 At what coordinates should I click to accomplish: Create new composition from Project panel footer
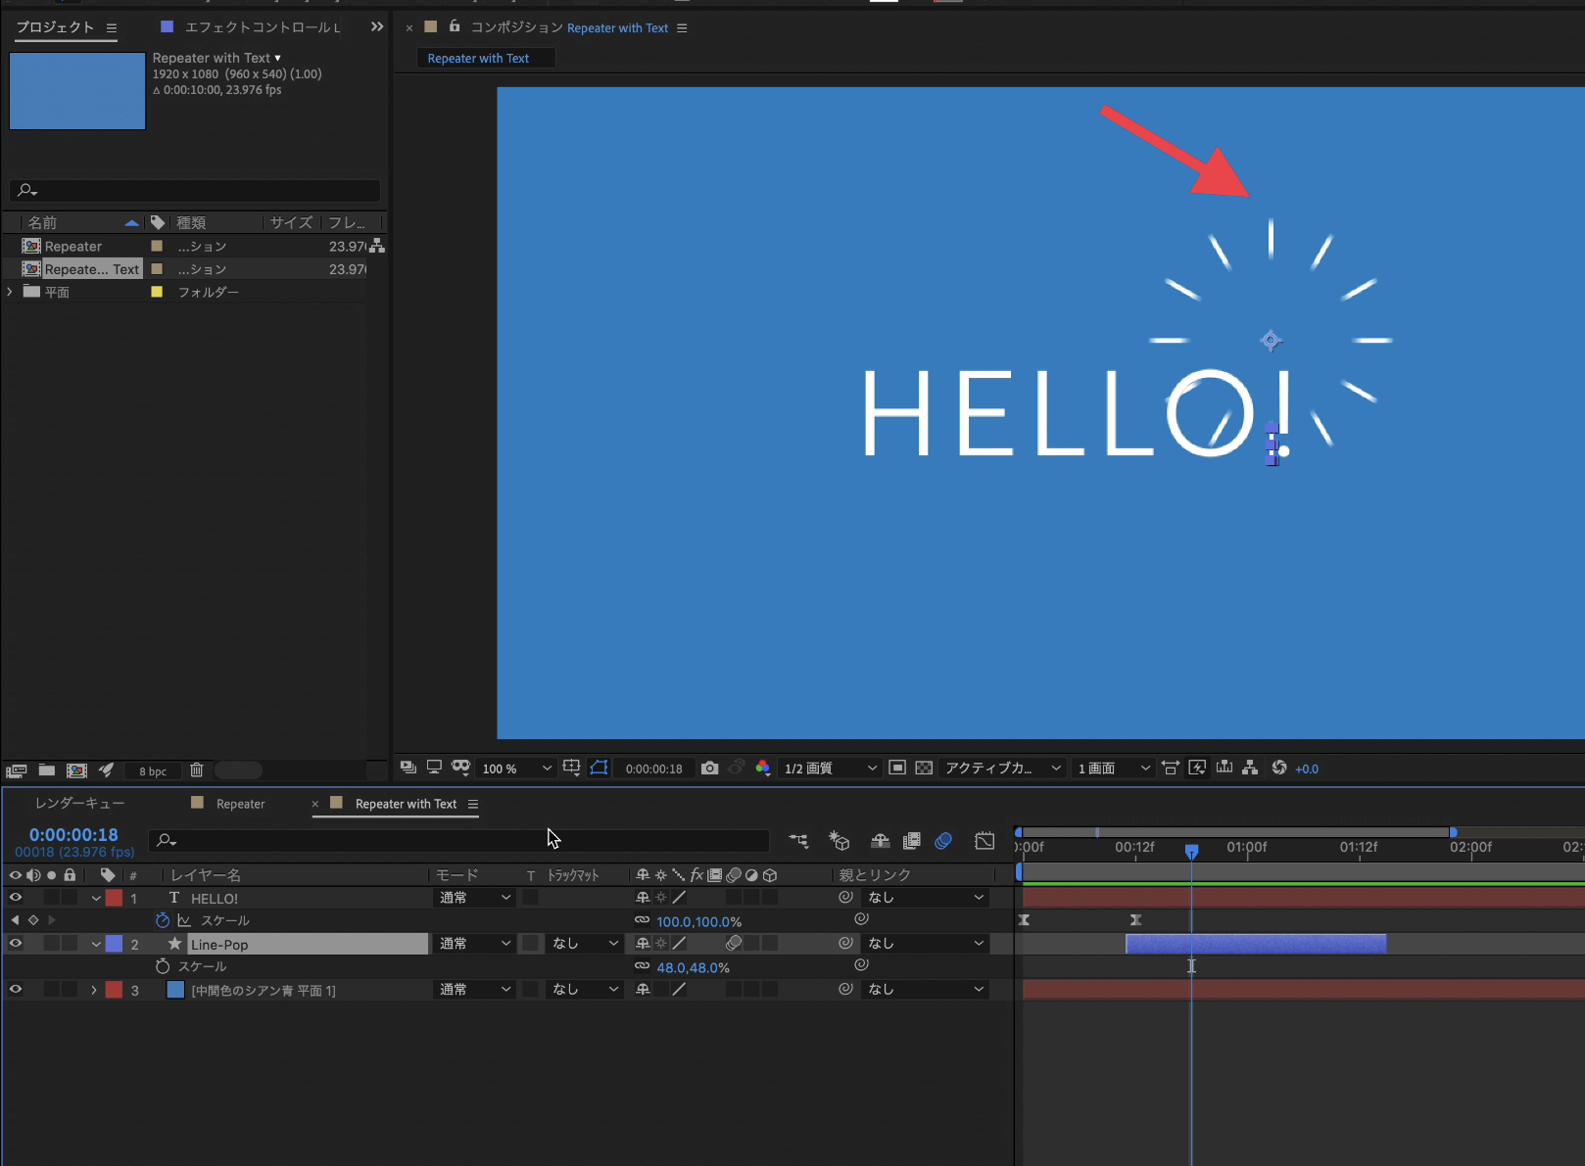pyautogui.click(x=76, y=770)
